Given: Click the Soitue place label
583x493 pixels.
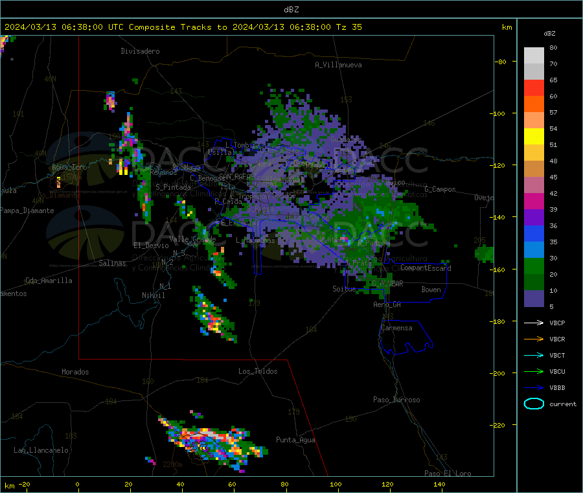Looking at the screenshot, I should [344, 289].
